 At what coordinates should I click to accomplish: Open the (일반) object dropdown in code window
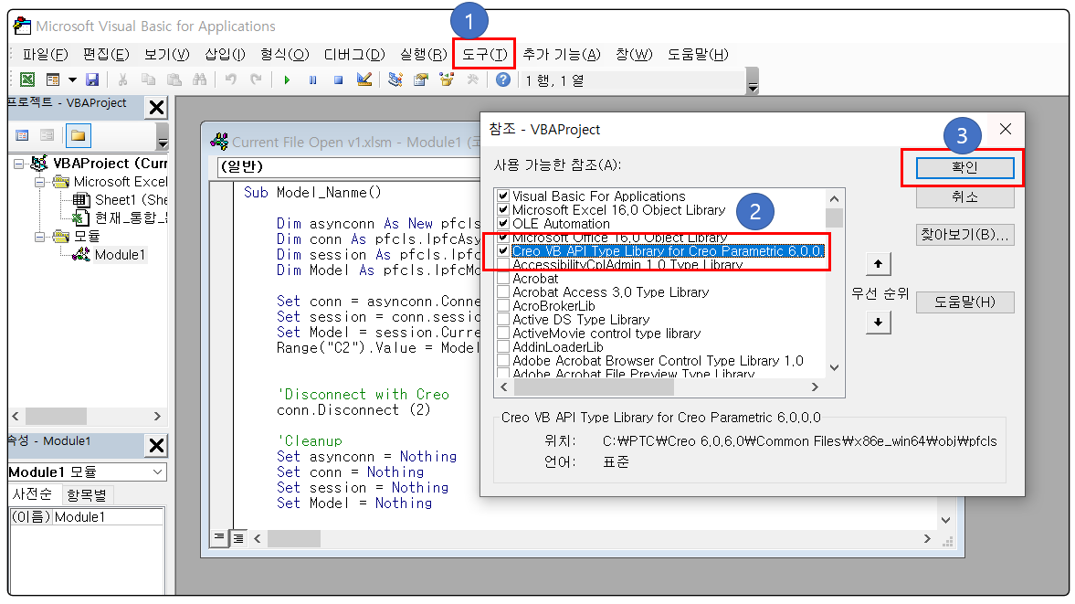(348, 166)
